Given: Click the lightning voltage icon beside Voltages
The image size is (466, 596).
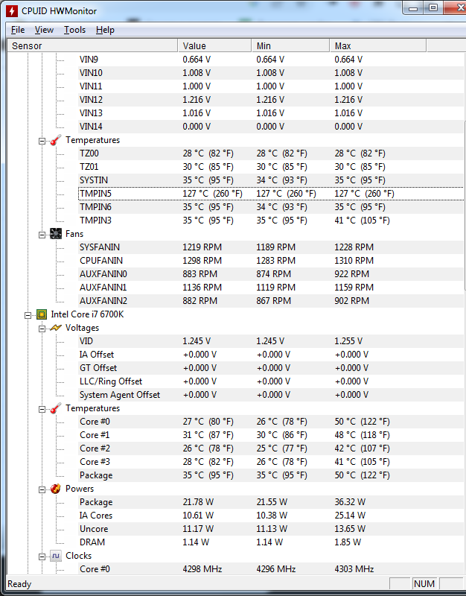Looking at the screenshot, I should [x=55, y=328].
